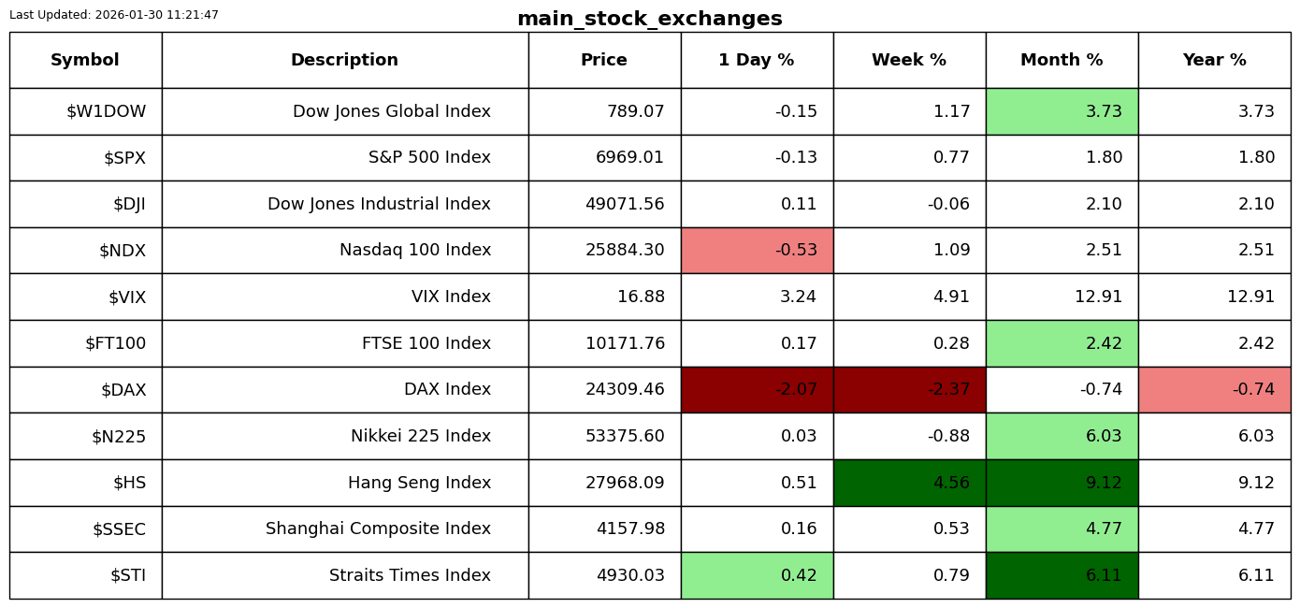Select the light red Nasdaq -0.53 cell

(757, 251)
